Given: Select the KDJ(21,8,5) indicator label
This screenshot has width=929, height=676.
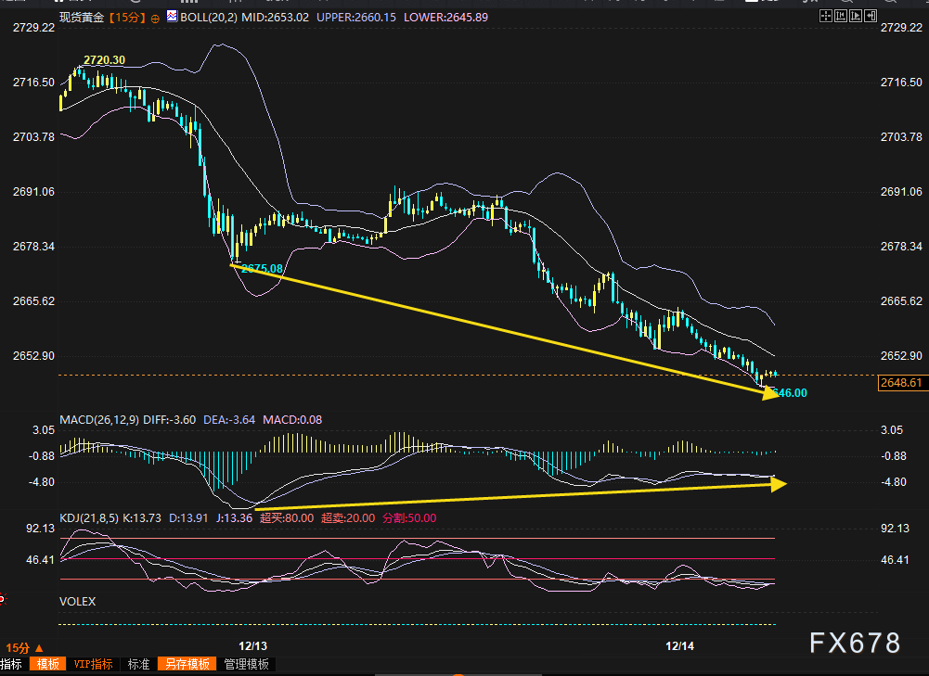Looking at the screenshot, I should pyautogui.click(x=90, y=517).
